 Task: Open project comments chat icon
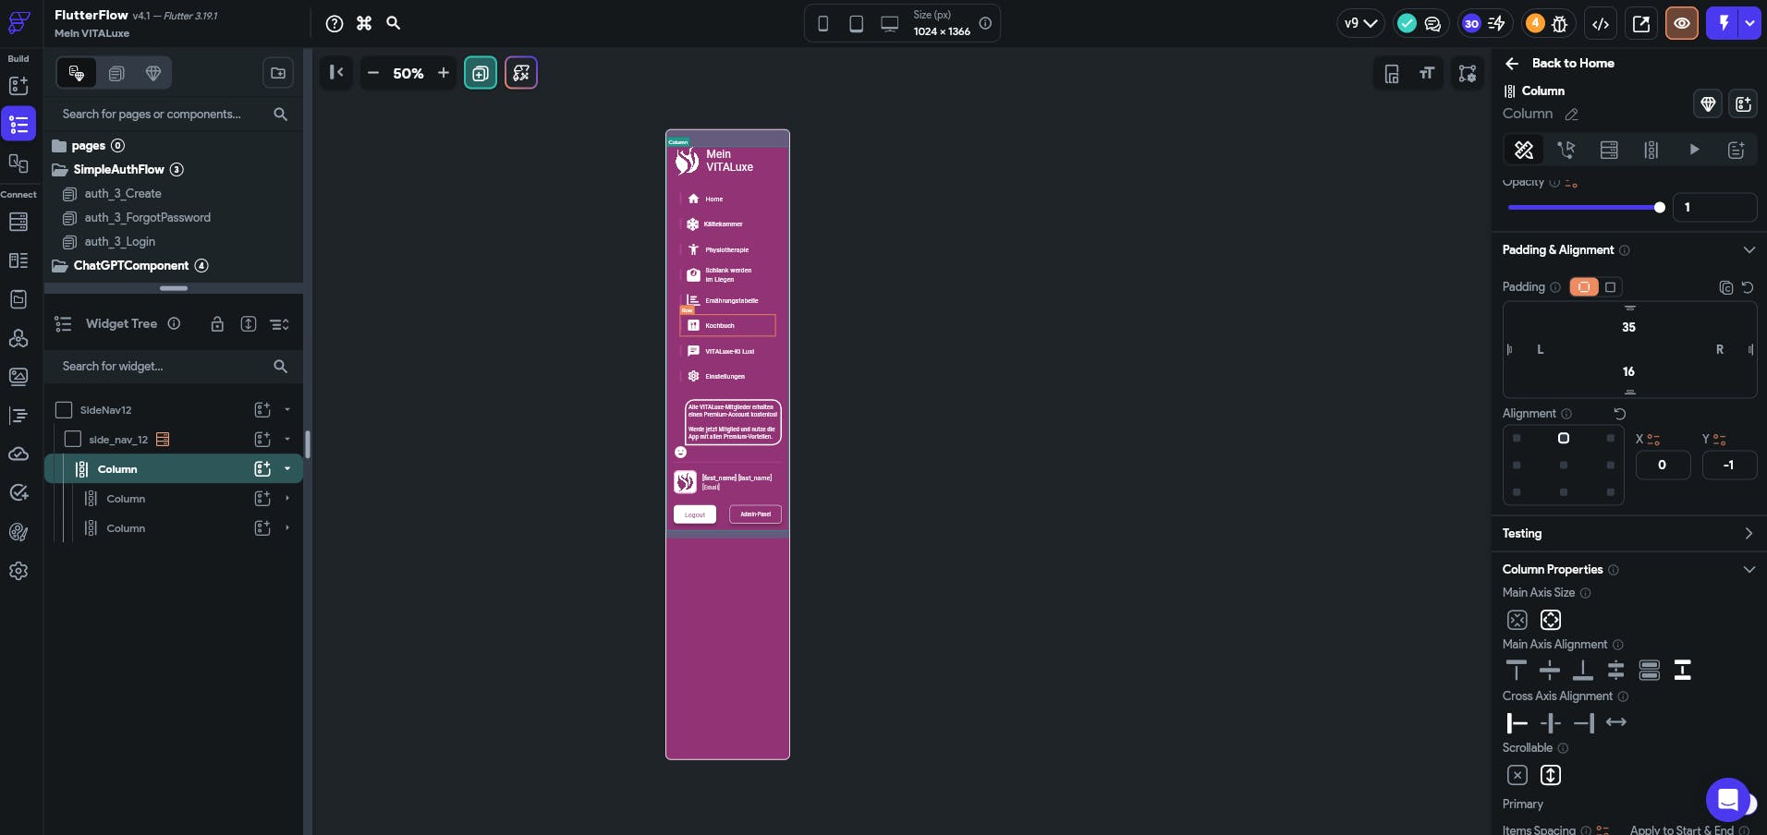(x=1432, y=24)
